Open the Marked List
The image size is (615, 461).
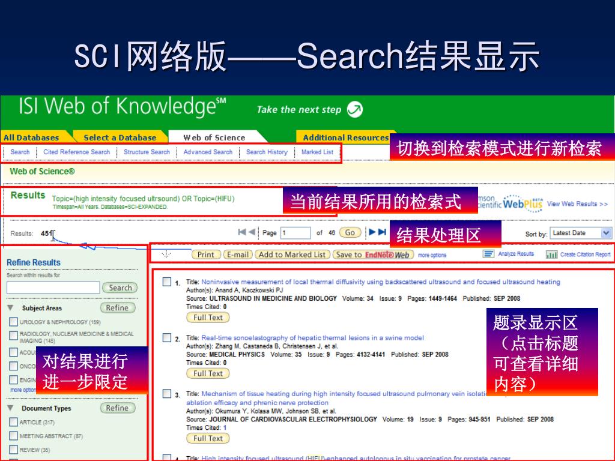pyautogui.click(x=317, y=152)
